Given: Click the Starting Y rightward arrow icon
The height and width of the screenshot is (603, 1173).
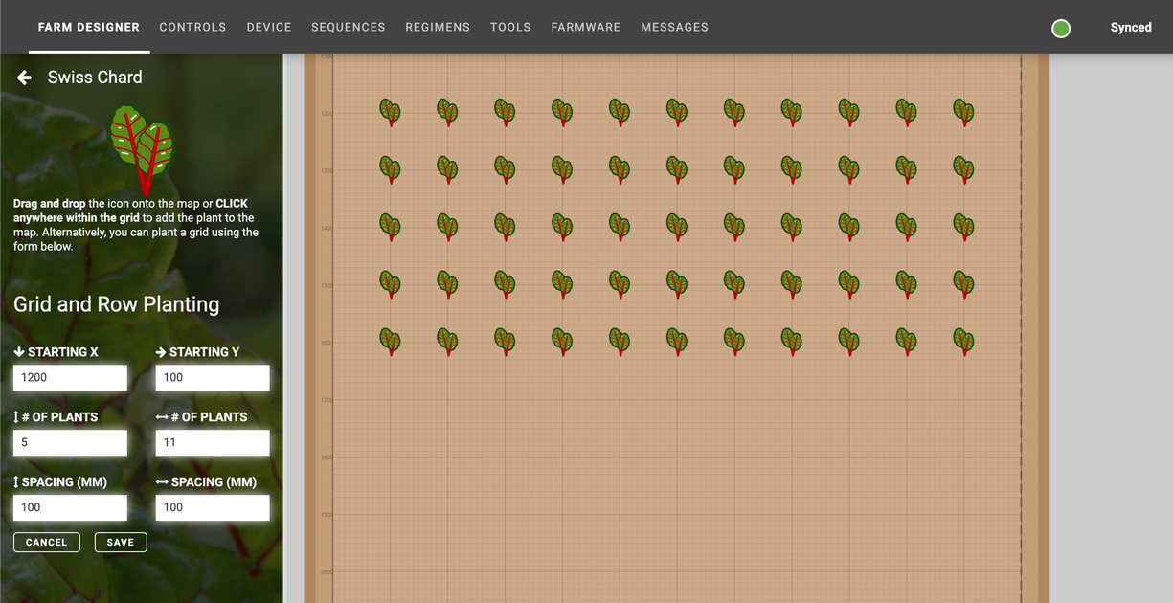Looking at the screenshot, I should tap(162, 351).
